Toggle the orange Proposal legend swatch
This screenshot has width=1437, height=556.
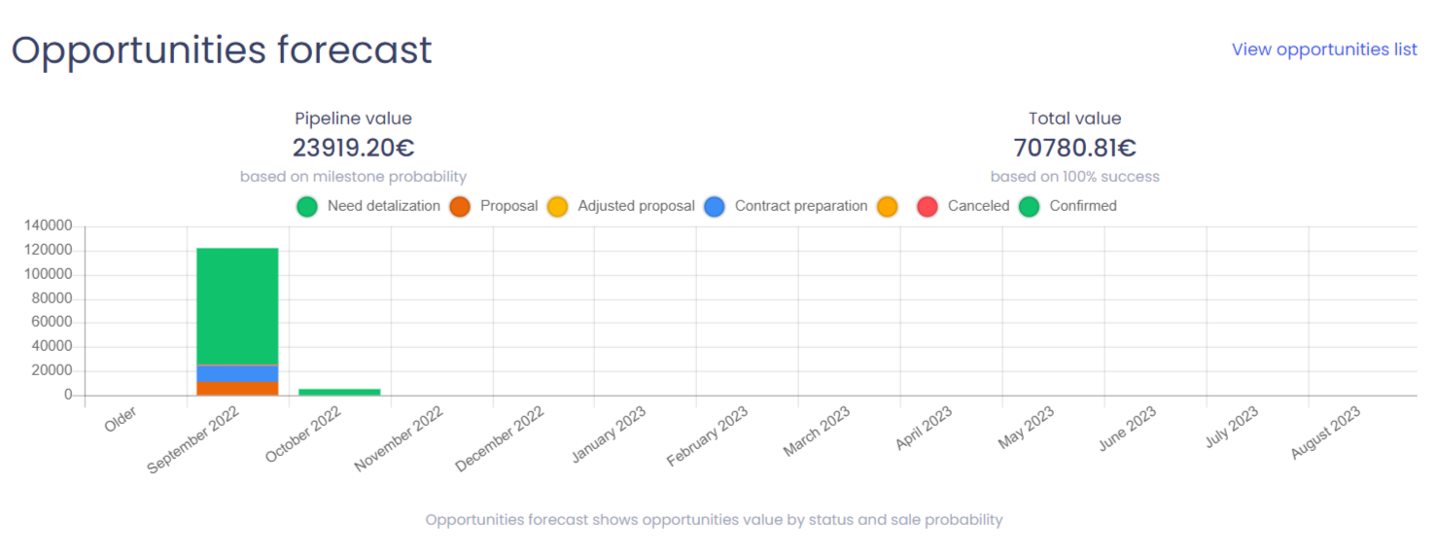460,206
